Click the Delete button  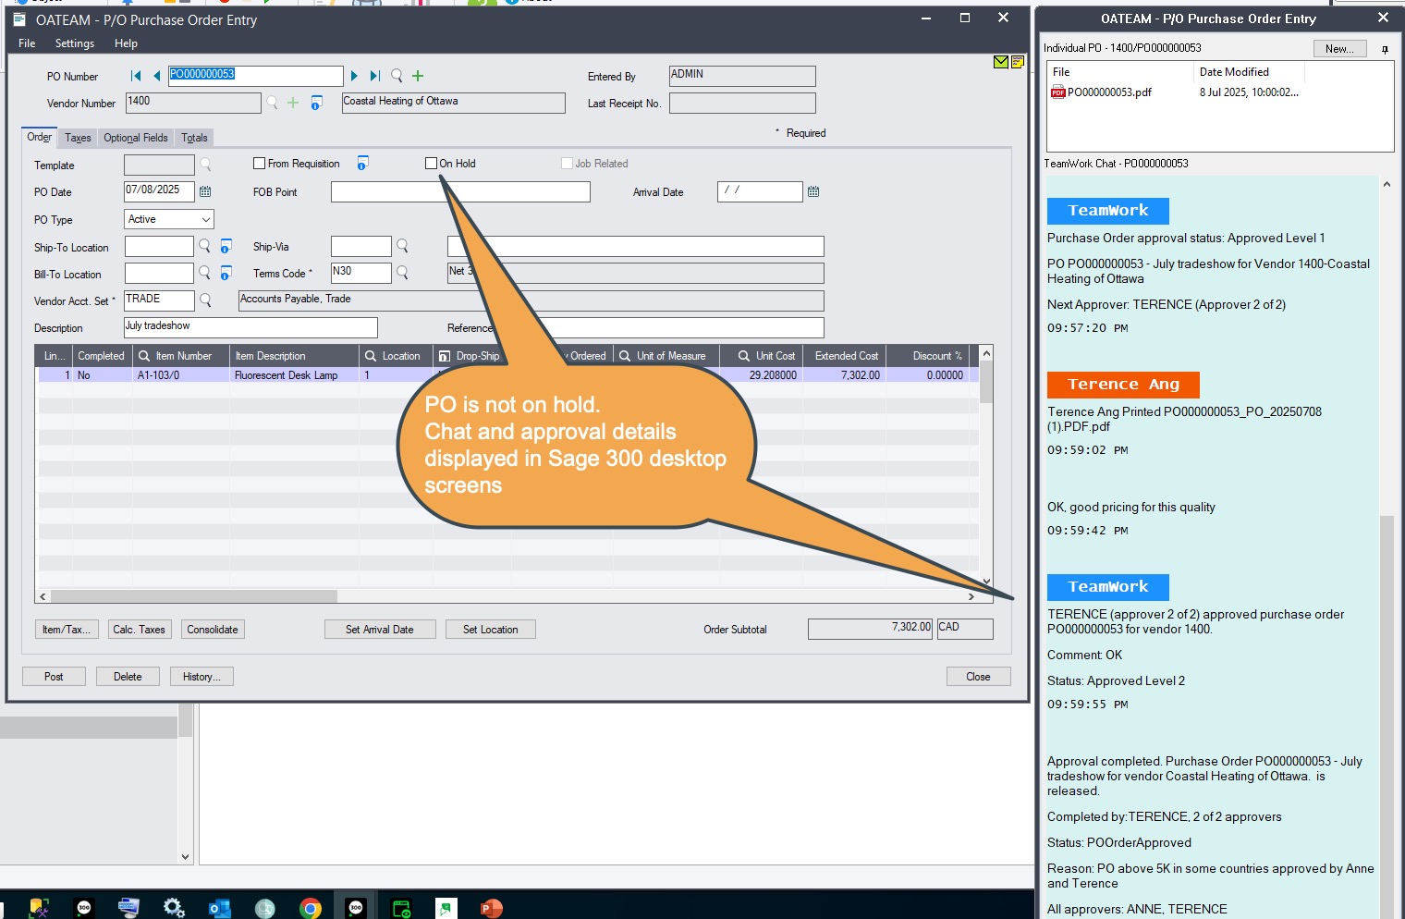pyautogui.click(x=128, y=677)
